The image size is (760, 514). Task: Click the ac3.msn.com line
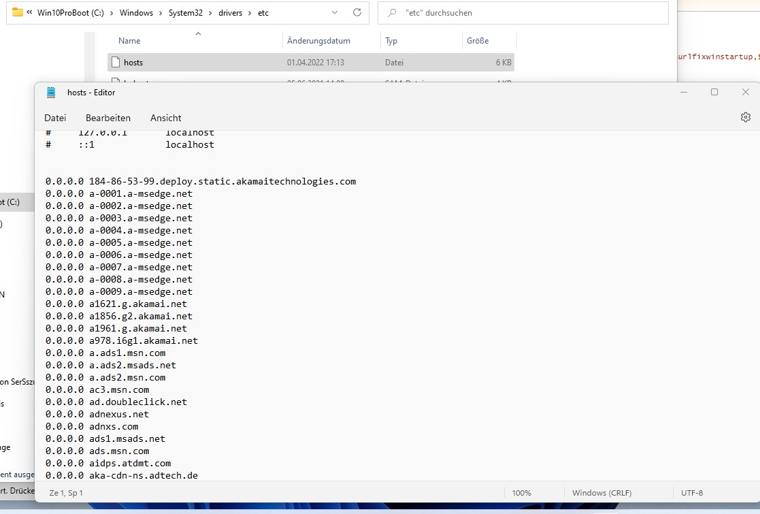[x=97, y=389]
